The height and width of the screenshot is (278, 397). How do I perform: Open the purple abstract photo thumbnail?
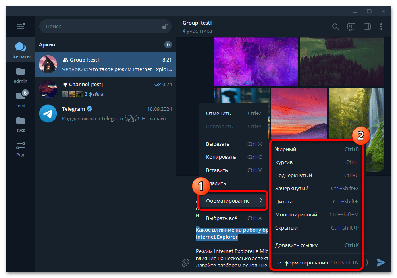(x=256, y=62)
